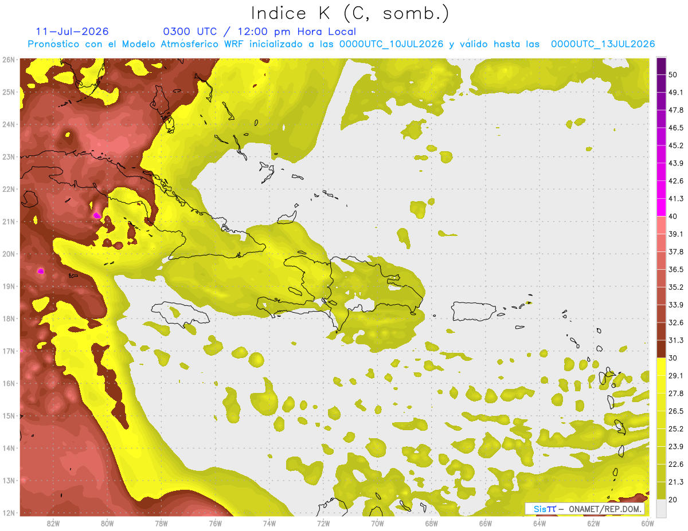Select the '11-Jul-2026' forecast date
Image resolution: width=688 pixels, height=531 pixels.
tap(72, 32)
